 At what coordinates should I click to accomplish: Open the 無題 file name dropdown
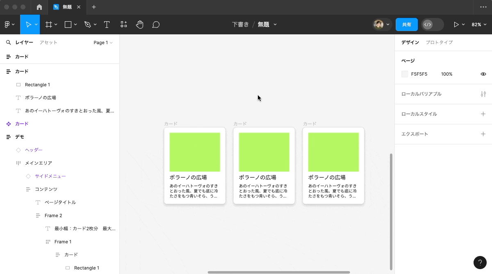pyautogui.click(x=267, y=24)
